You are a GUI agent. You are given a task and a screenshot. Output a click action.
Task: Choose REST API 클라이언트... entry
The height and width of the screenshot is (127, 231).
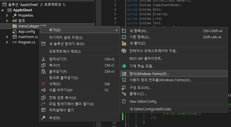click(174, 58)
